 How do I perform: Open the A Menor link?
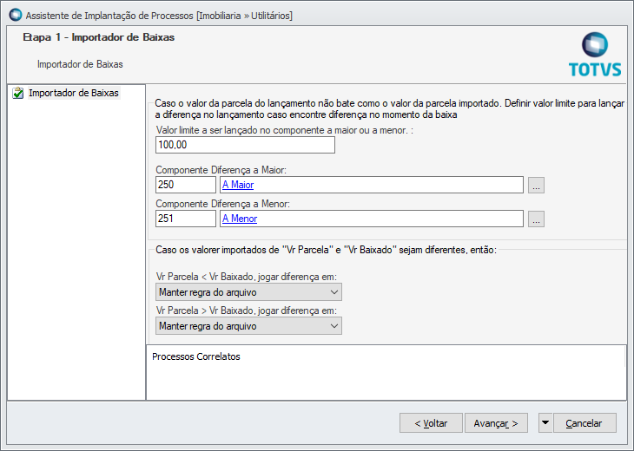[240, 219]
